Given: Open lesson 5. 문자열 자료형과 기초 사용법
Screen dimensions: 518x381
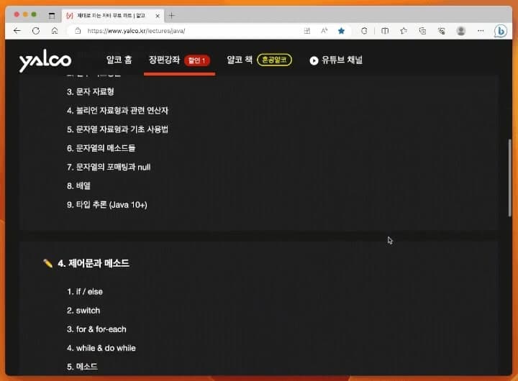Looking at the screenshot, I should click(117, 129).
